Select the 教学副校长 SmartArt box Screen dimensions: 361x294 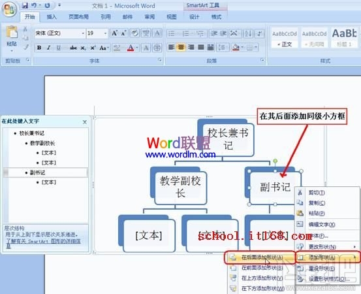point(181,188)
